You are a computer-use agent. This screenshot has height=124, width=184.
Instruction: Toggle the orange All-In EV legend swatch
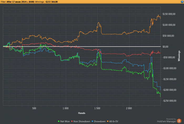(x=108, y=121)
